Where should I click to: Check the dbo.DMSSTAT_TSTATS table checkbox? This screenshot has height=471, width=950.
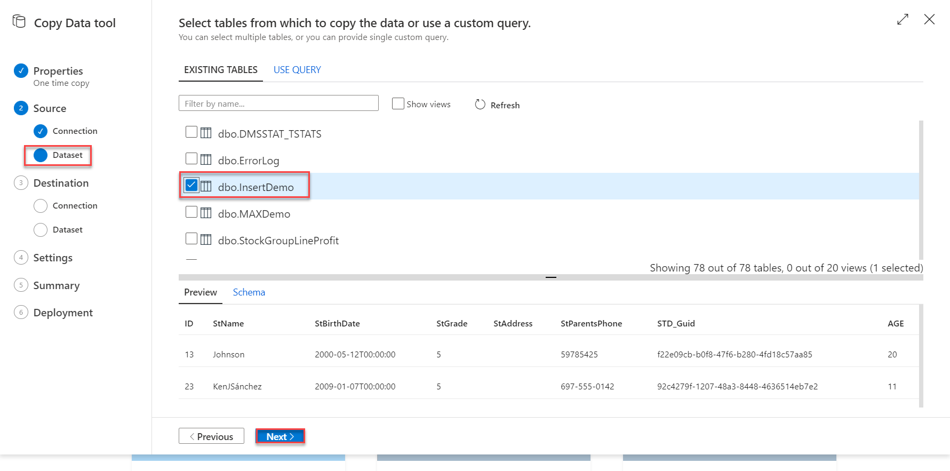(x=191, y=132)
